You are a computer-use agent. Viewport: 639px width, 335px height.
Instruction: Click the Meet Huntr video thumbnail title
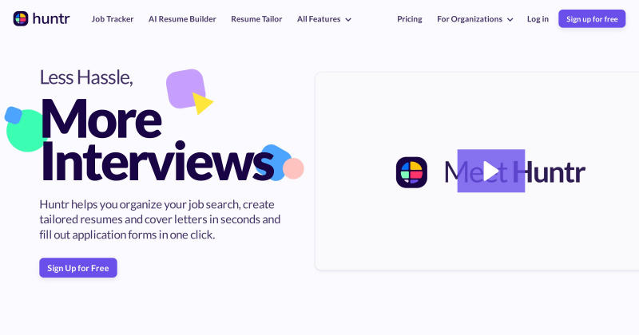(514, 172)
